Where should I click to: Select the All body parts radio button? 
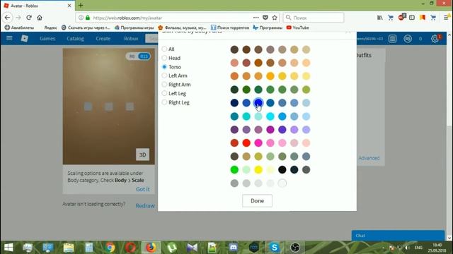pyautogui.click(x=164, y=49)
